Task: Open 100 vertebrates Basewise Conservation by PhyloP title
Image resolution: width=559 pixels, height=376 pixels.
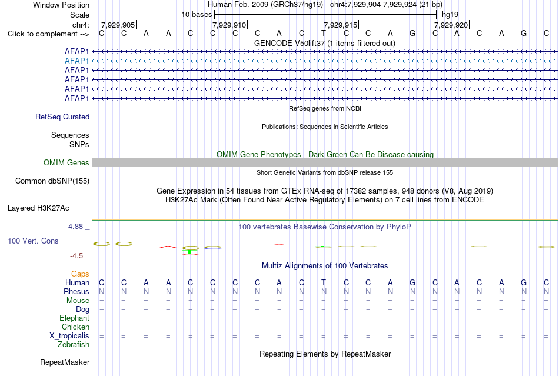Action: point(324,227)
